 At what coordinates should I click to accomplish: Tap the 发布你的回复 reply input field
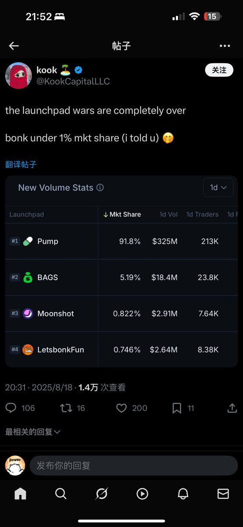pos(133,466)
